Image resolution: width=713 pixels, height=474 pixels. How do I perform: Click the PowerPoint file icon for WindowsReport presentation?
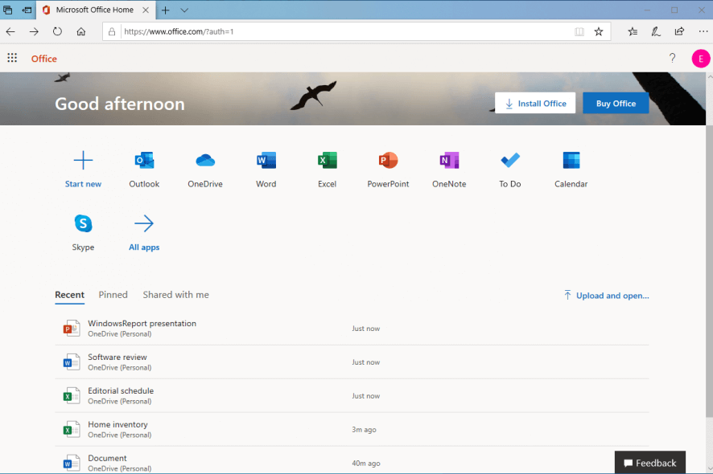click(x=72, y=329)
